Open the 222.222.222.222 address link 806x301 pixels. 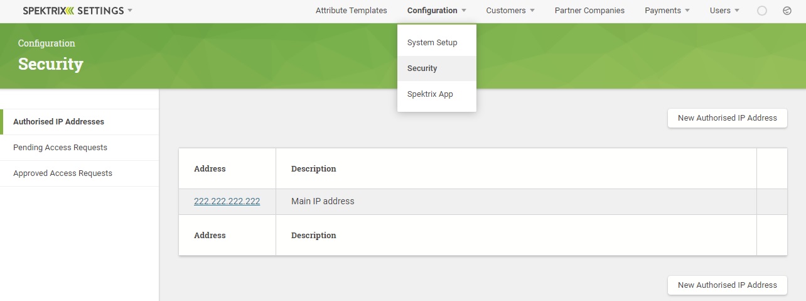coord(227,201)
